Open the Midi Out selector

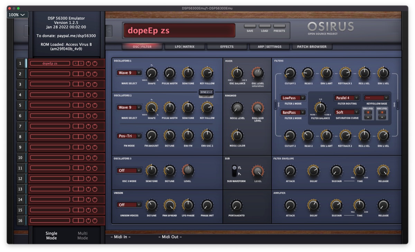coord(170,237)
